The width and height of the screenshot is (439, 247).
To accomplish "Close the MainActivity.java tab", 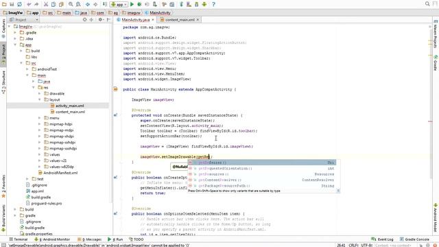I will coord(153,20).
